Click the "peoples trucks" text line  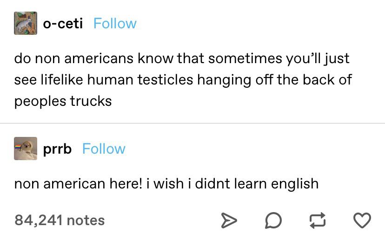point(63,101)
